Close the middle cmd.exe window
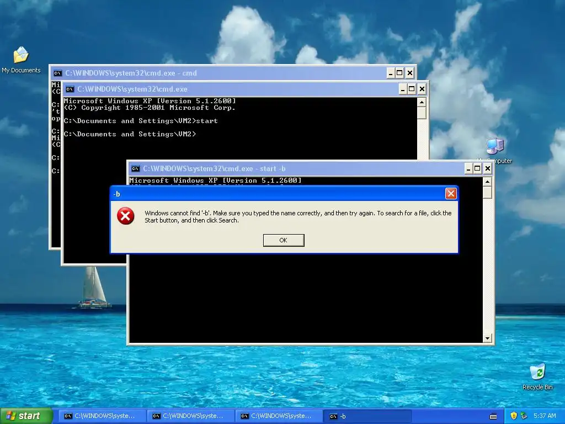This screenshot has width=565, height=424. (x=422, y=89)
